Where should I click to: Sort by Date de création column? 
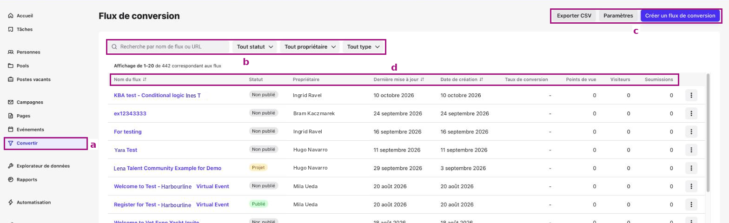point(462,79)
